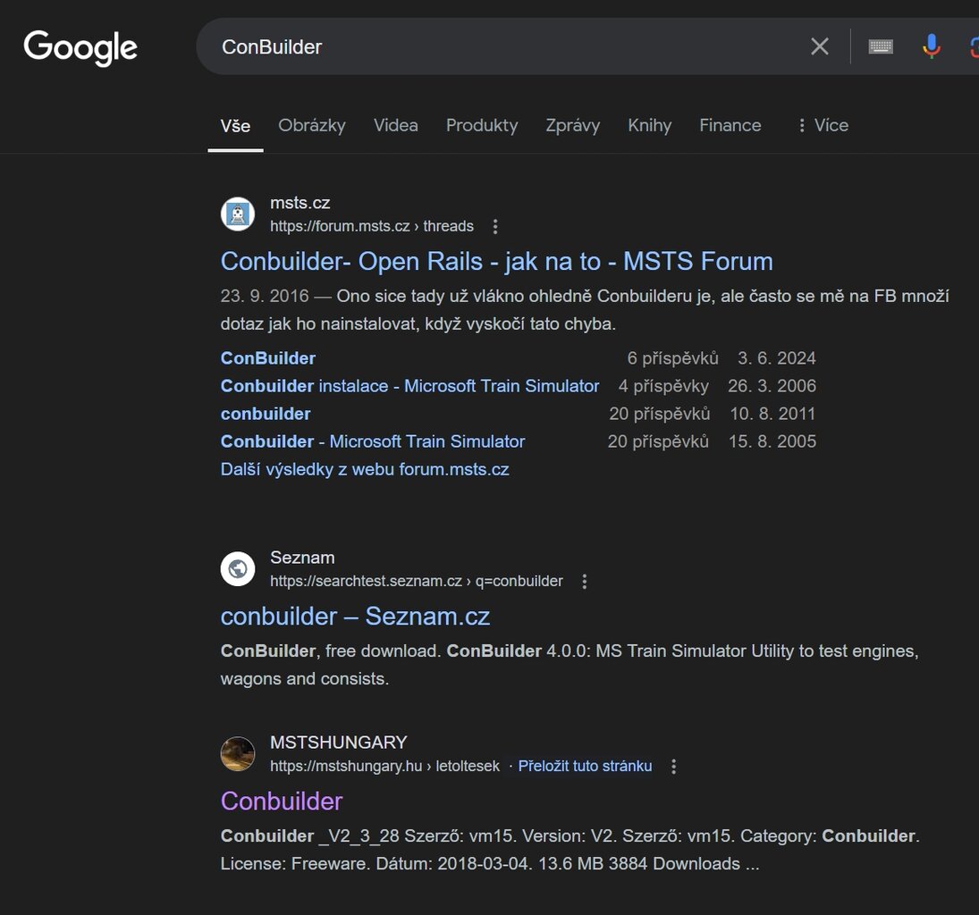Switch to the Obrázky tab
This screenshot has height=915, width=979.
coord(311,125)
